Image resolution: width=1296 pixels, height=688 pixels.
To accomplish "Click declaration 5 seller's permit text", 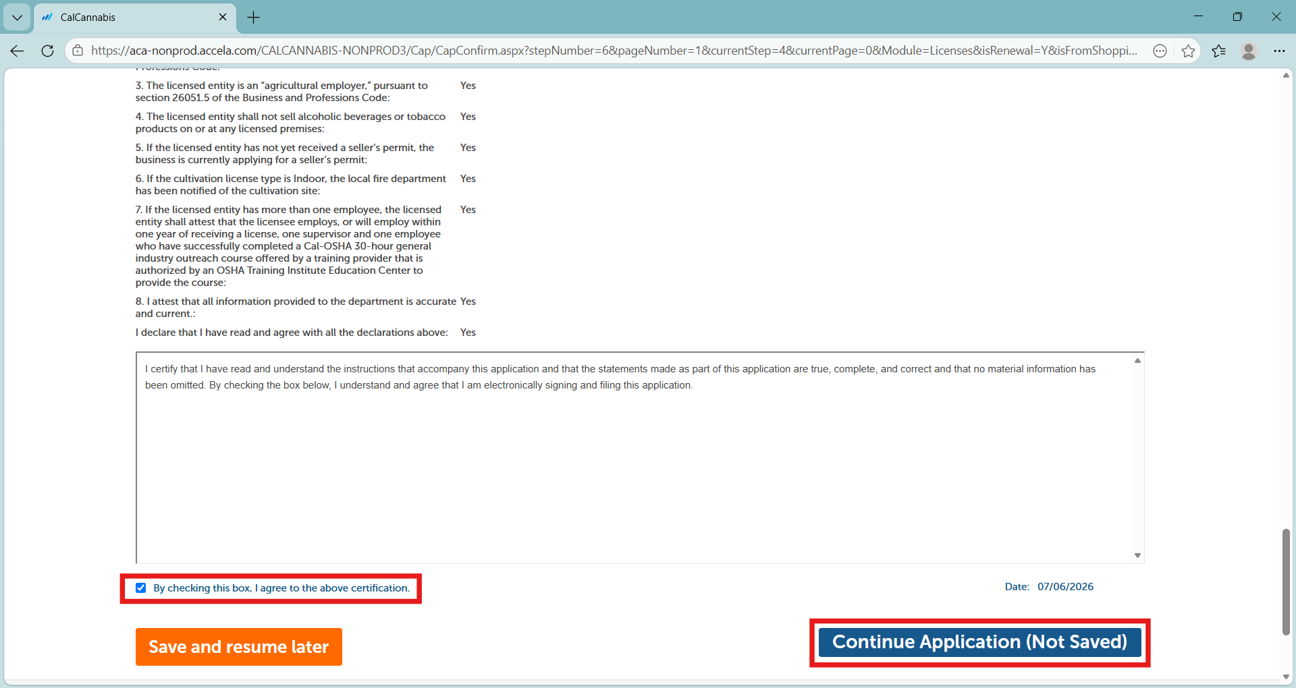I will tap(284, 154).
